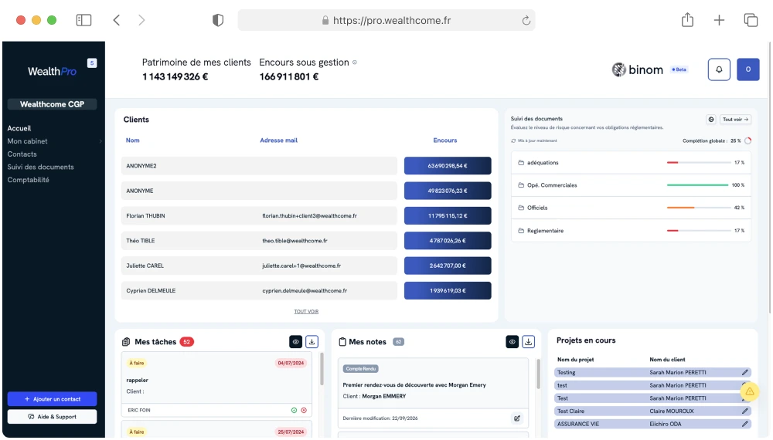Open a new Safari tab
Viewport: 773px width, 440px height.
click(x=719, y=20)
